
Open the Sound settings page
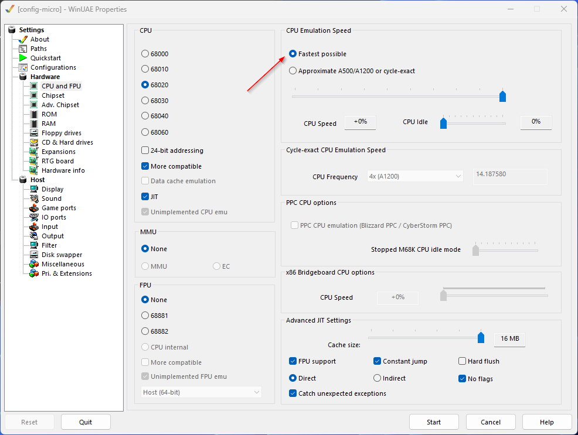(x=52, y=198)
